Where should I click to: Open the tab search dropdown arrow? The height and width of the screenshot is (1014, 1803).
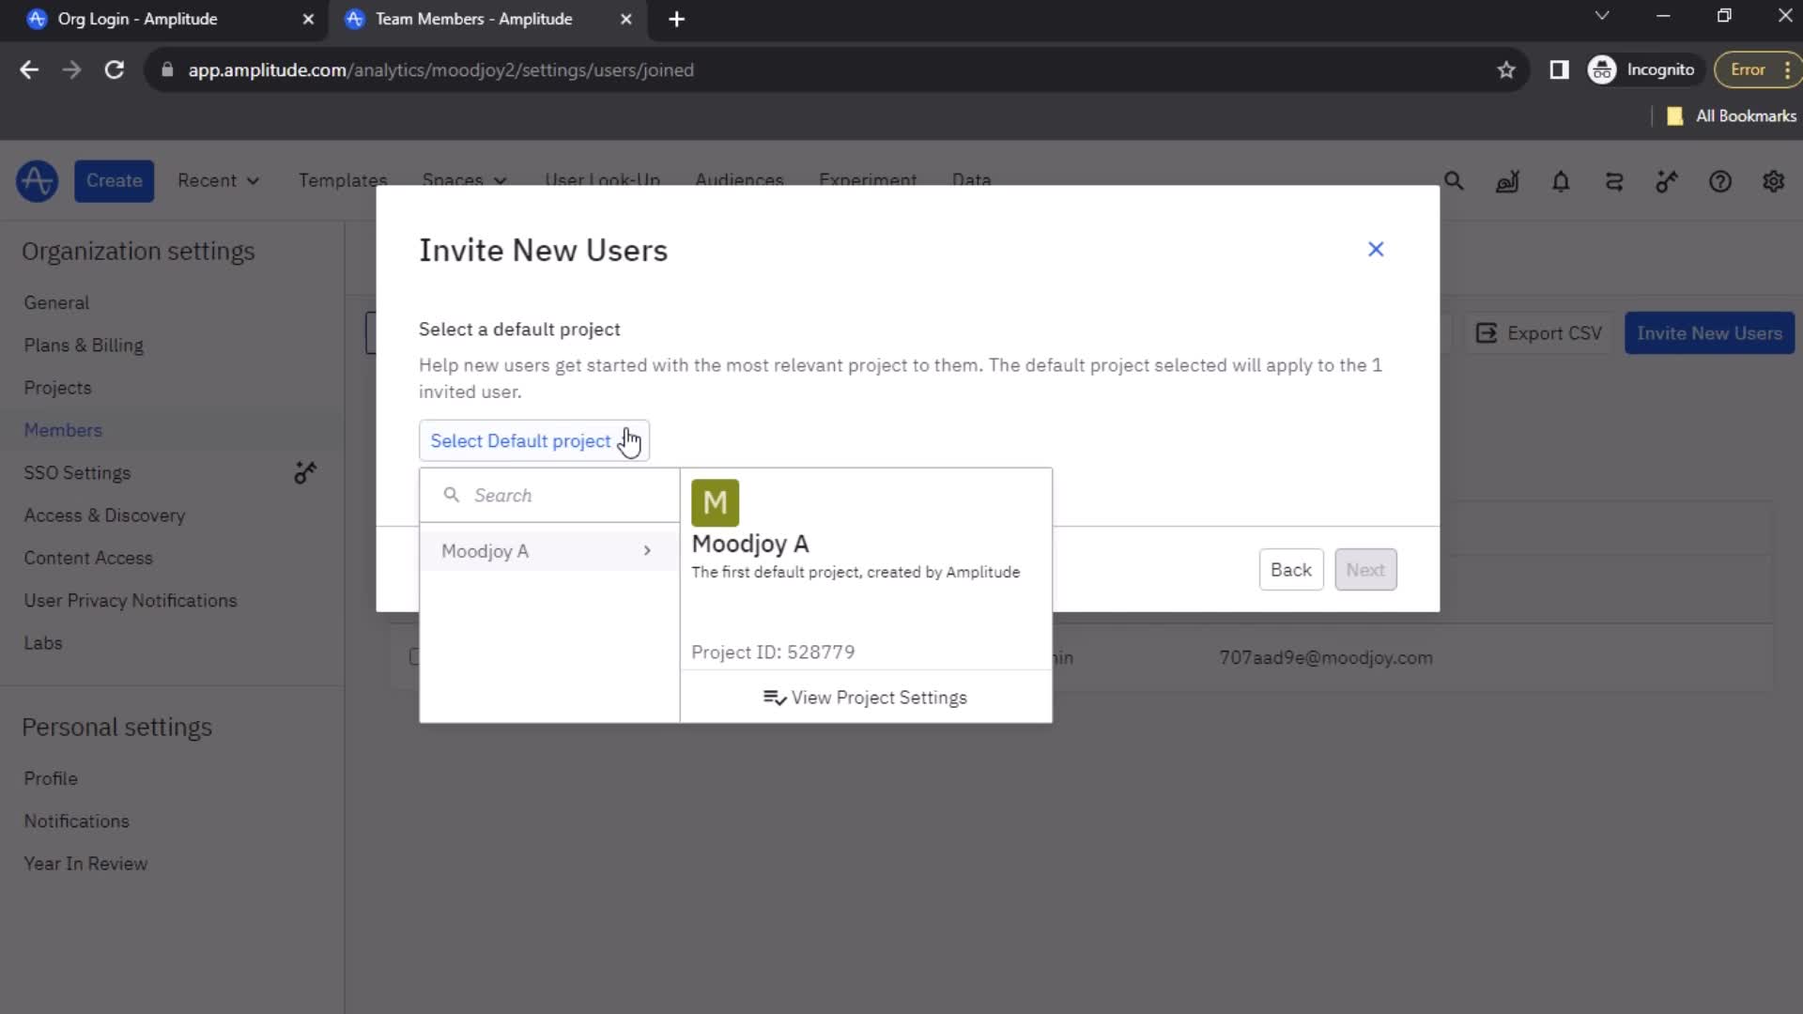tap(1602, 16)
